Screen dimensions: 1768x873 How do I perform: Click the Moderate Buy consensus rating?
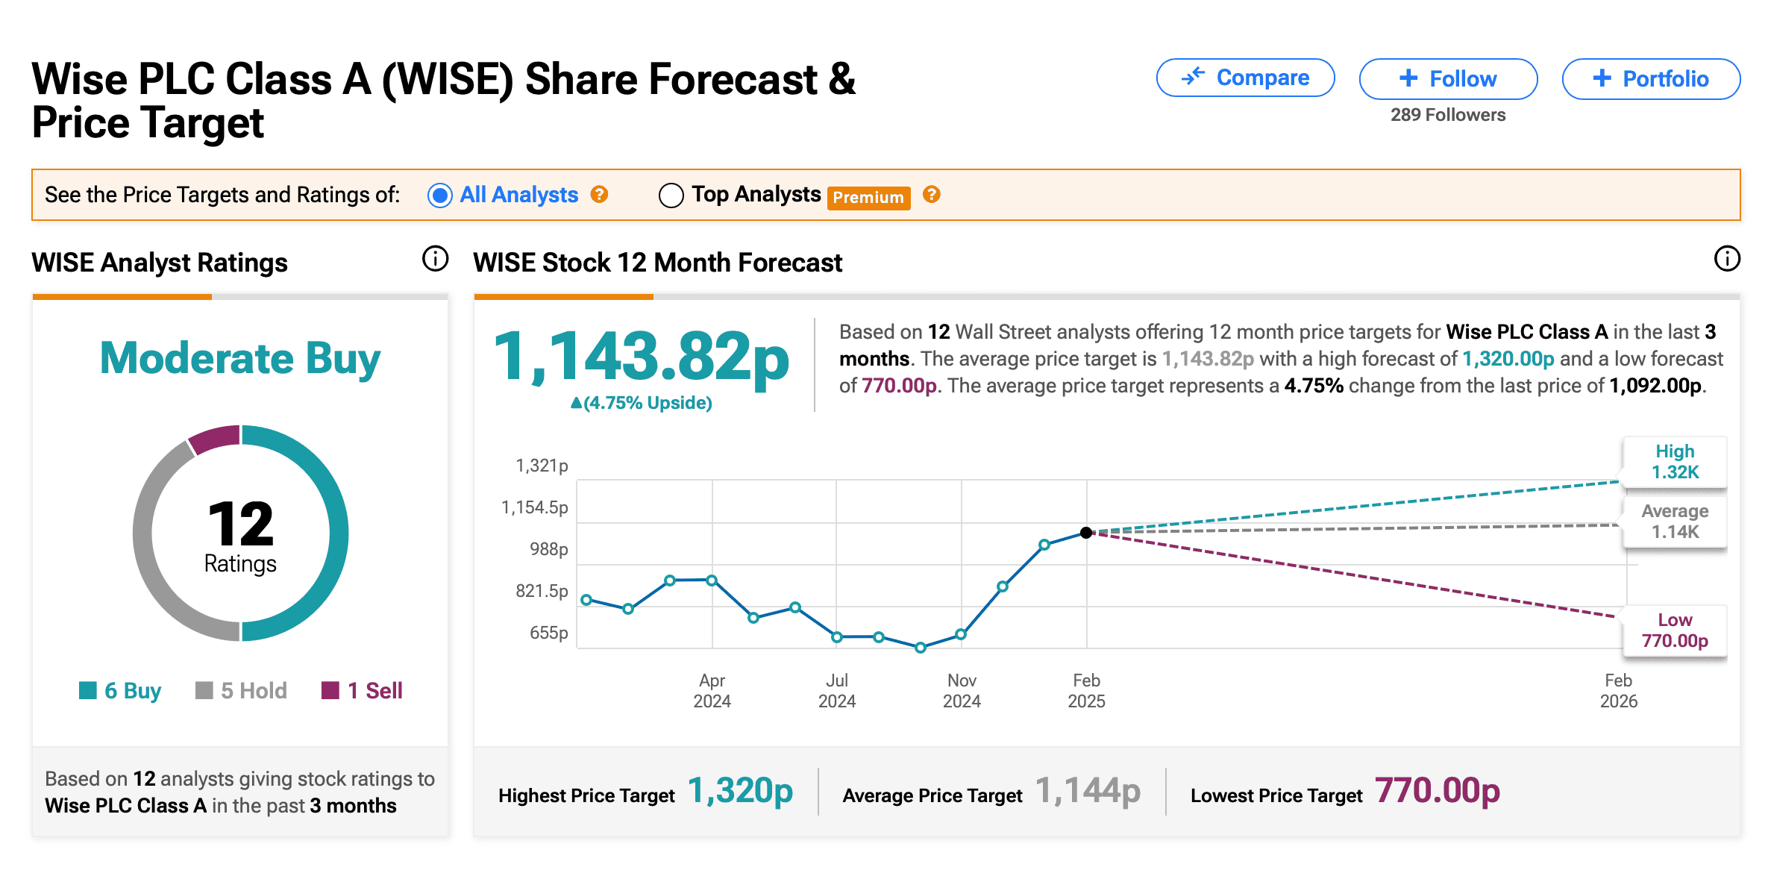240,359
